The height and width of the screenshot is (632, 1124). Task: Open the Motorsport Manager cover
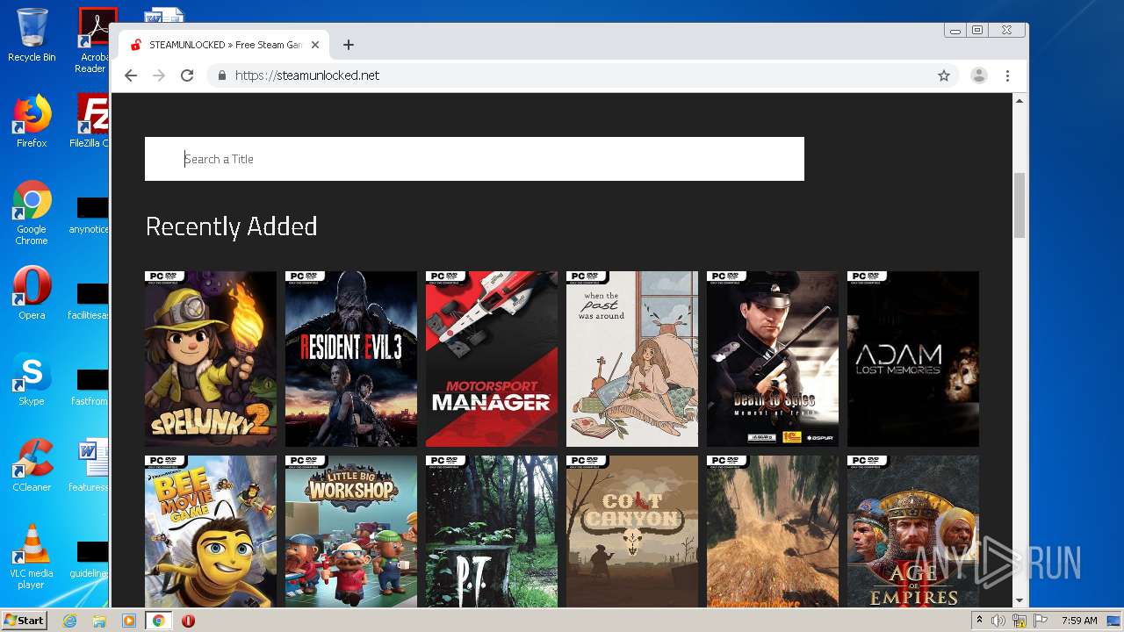(492, 359)
